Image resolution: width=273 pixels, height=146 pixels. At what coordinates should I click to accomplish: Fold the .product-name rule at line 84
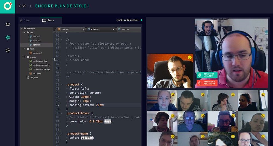click(x=61, y=134)
